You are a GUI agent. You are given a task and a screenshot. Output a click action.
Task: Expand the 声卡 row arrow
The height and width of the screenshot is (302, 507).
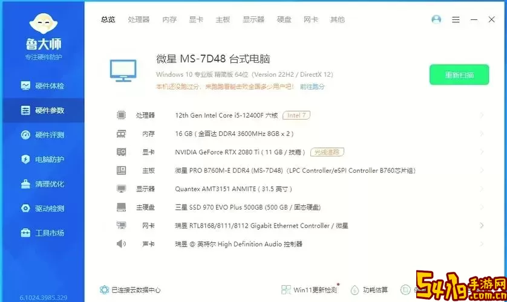pos(482,244)
